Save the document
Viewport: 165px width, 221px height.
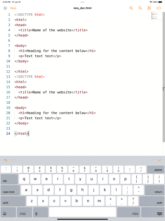(13, 8)
